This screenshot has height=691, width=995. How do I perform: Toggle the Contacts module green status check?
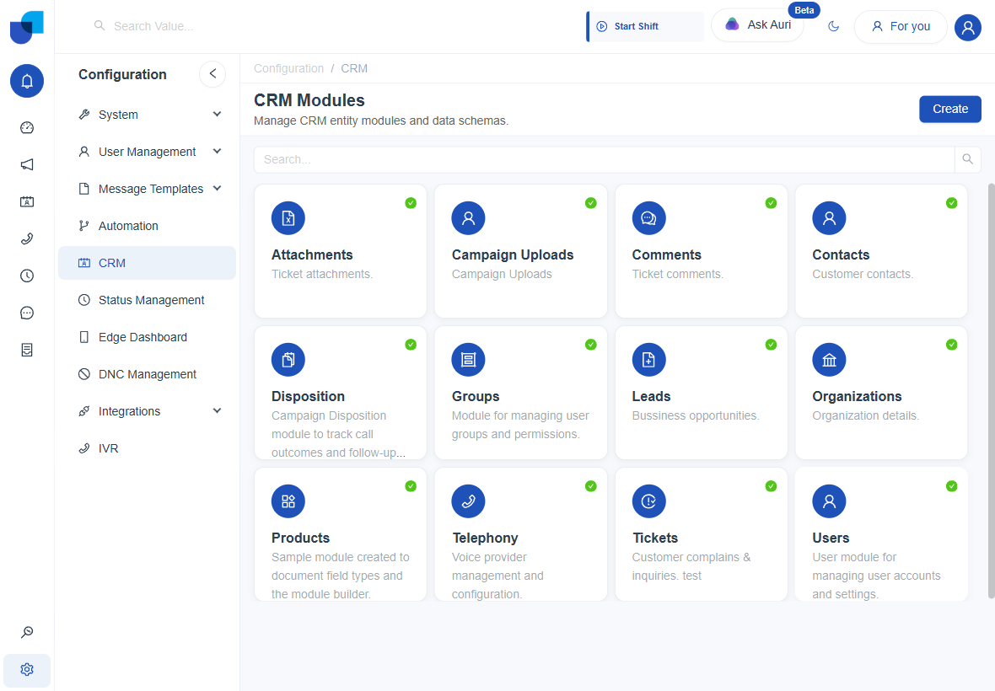point(951,203)
